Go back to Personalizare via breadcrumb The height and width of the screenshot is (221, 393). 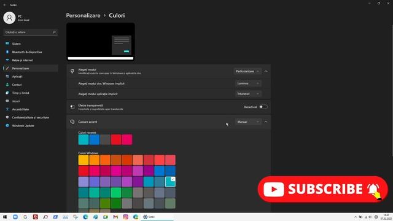84,15
